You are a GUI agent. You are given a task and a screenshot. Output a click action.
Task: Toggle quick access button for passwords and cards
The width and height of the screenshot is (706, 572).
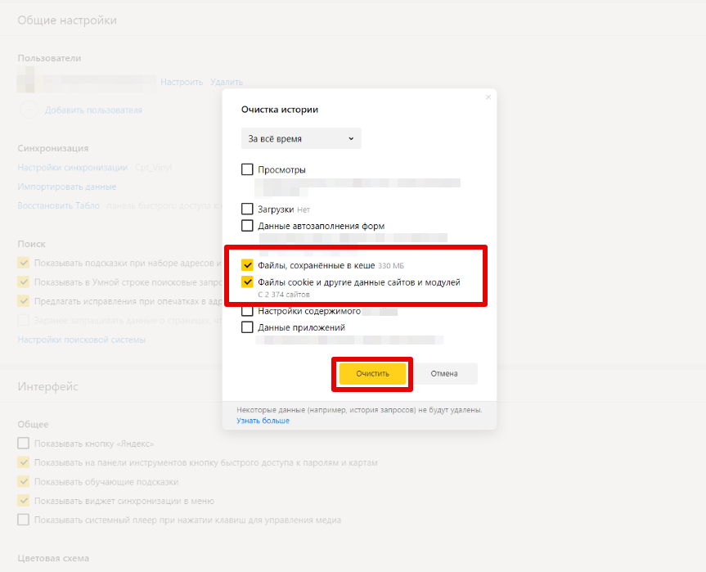pos(24,462)
